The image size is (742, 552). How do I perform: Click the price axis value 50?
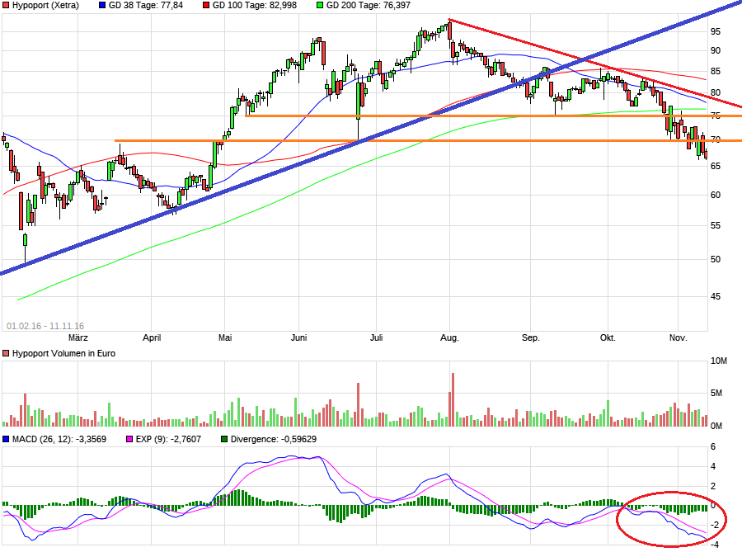pos(716,259)
